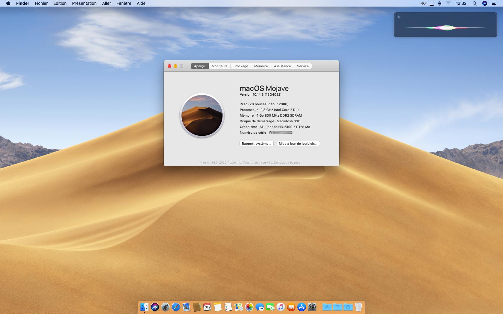Click 'Disque de démarrage Macintosh SSD' line

pos(270,121)
